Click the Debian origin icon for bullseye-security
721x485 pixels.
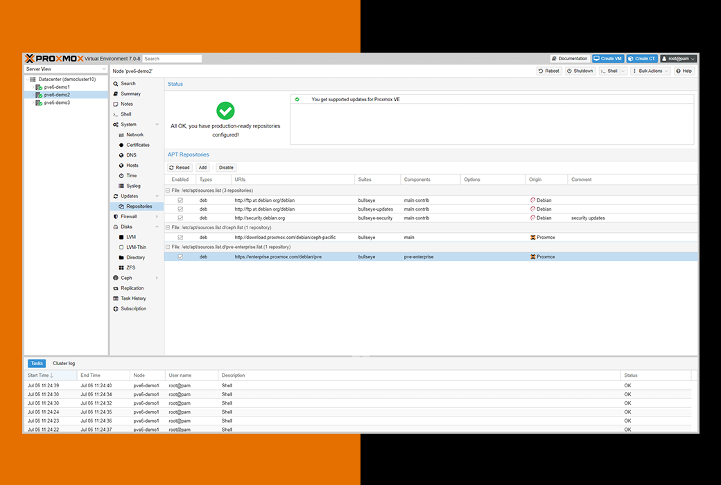(532, 218)
